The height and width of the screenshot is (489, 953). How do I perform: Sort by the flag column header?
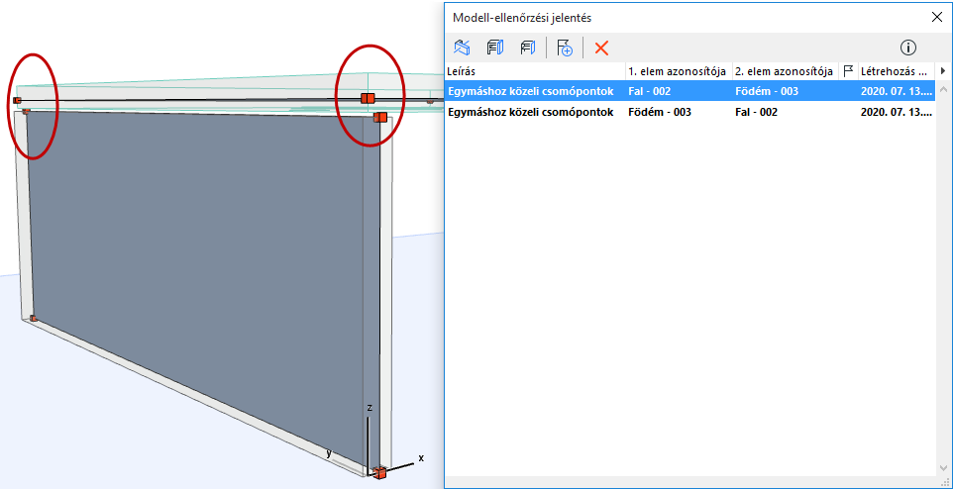(x=848, y=71)
